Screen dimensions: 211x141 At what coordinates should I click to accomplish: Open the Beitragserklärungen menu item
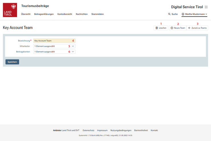point(44,14)
